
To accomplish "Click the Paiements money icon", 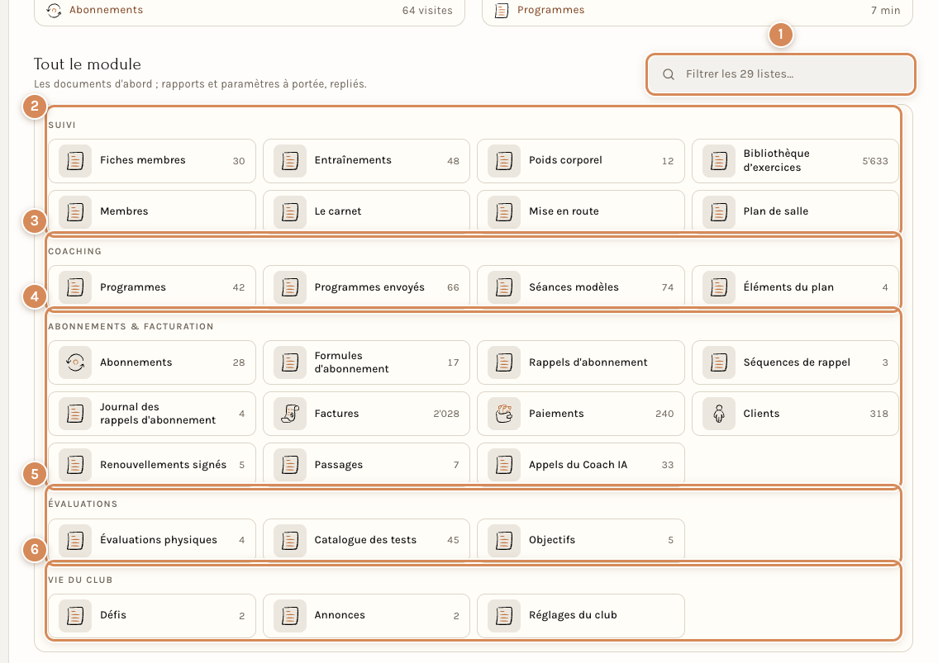I will tap(504, 414).
